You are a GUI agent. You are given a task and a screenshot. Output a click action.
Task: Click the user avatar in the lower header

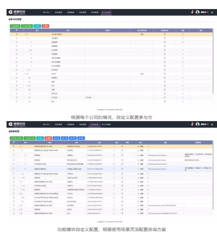(x=197, y=125)
